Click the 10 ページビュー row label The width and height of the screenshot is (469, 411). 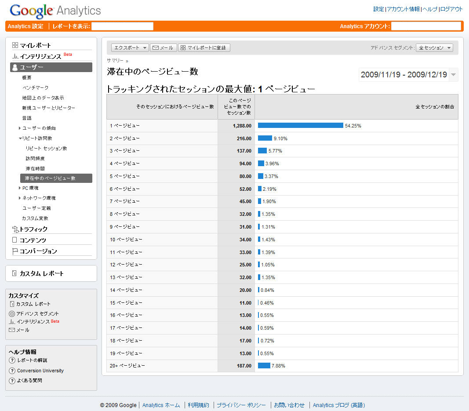coord(126,240)
